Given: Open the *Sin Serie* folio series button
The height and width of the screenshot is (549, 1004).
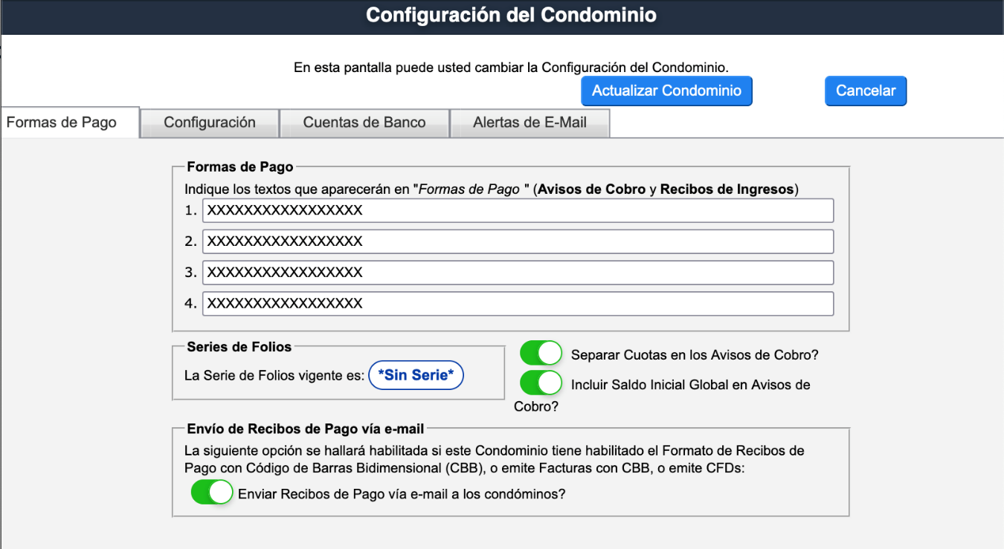Looking at the screenshot, I should (416, 375).
